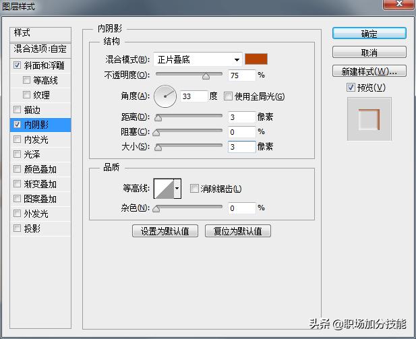This screenshot has height=339, width=416.
Task: Click 设置为默认值 button
Action: click(165, 231)
